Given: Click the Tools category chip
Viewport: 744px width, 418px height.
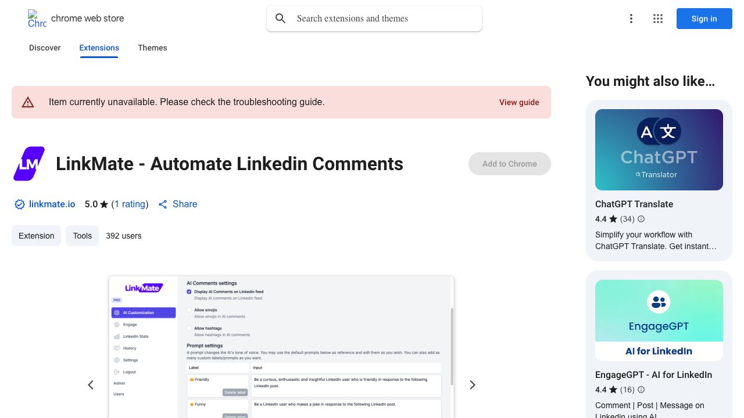Looking at the screenshot, I should coord(82,236).
